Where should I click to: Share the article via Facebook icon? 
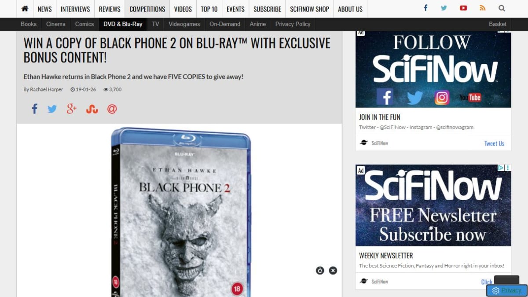tap(34, 109)
